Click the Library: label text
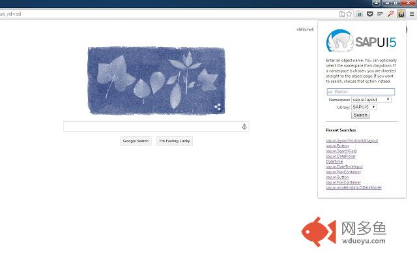 point(343,107)
